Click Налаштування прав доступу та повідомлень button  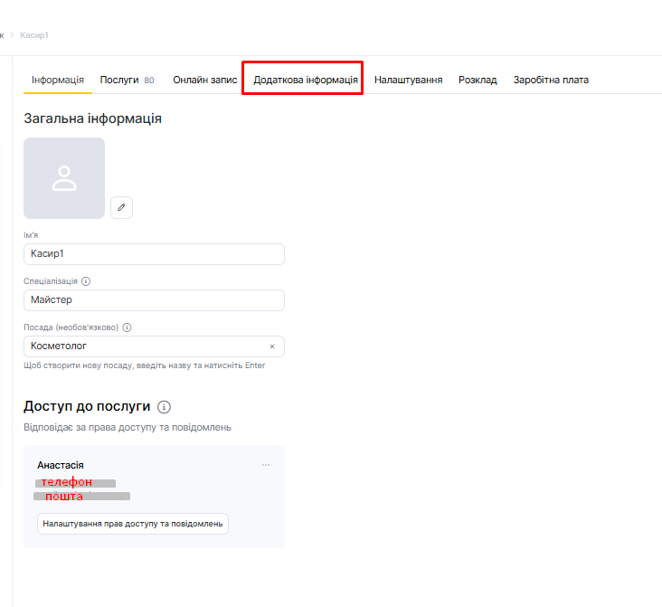point(133,524)
